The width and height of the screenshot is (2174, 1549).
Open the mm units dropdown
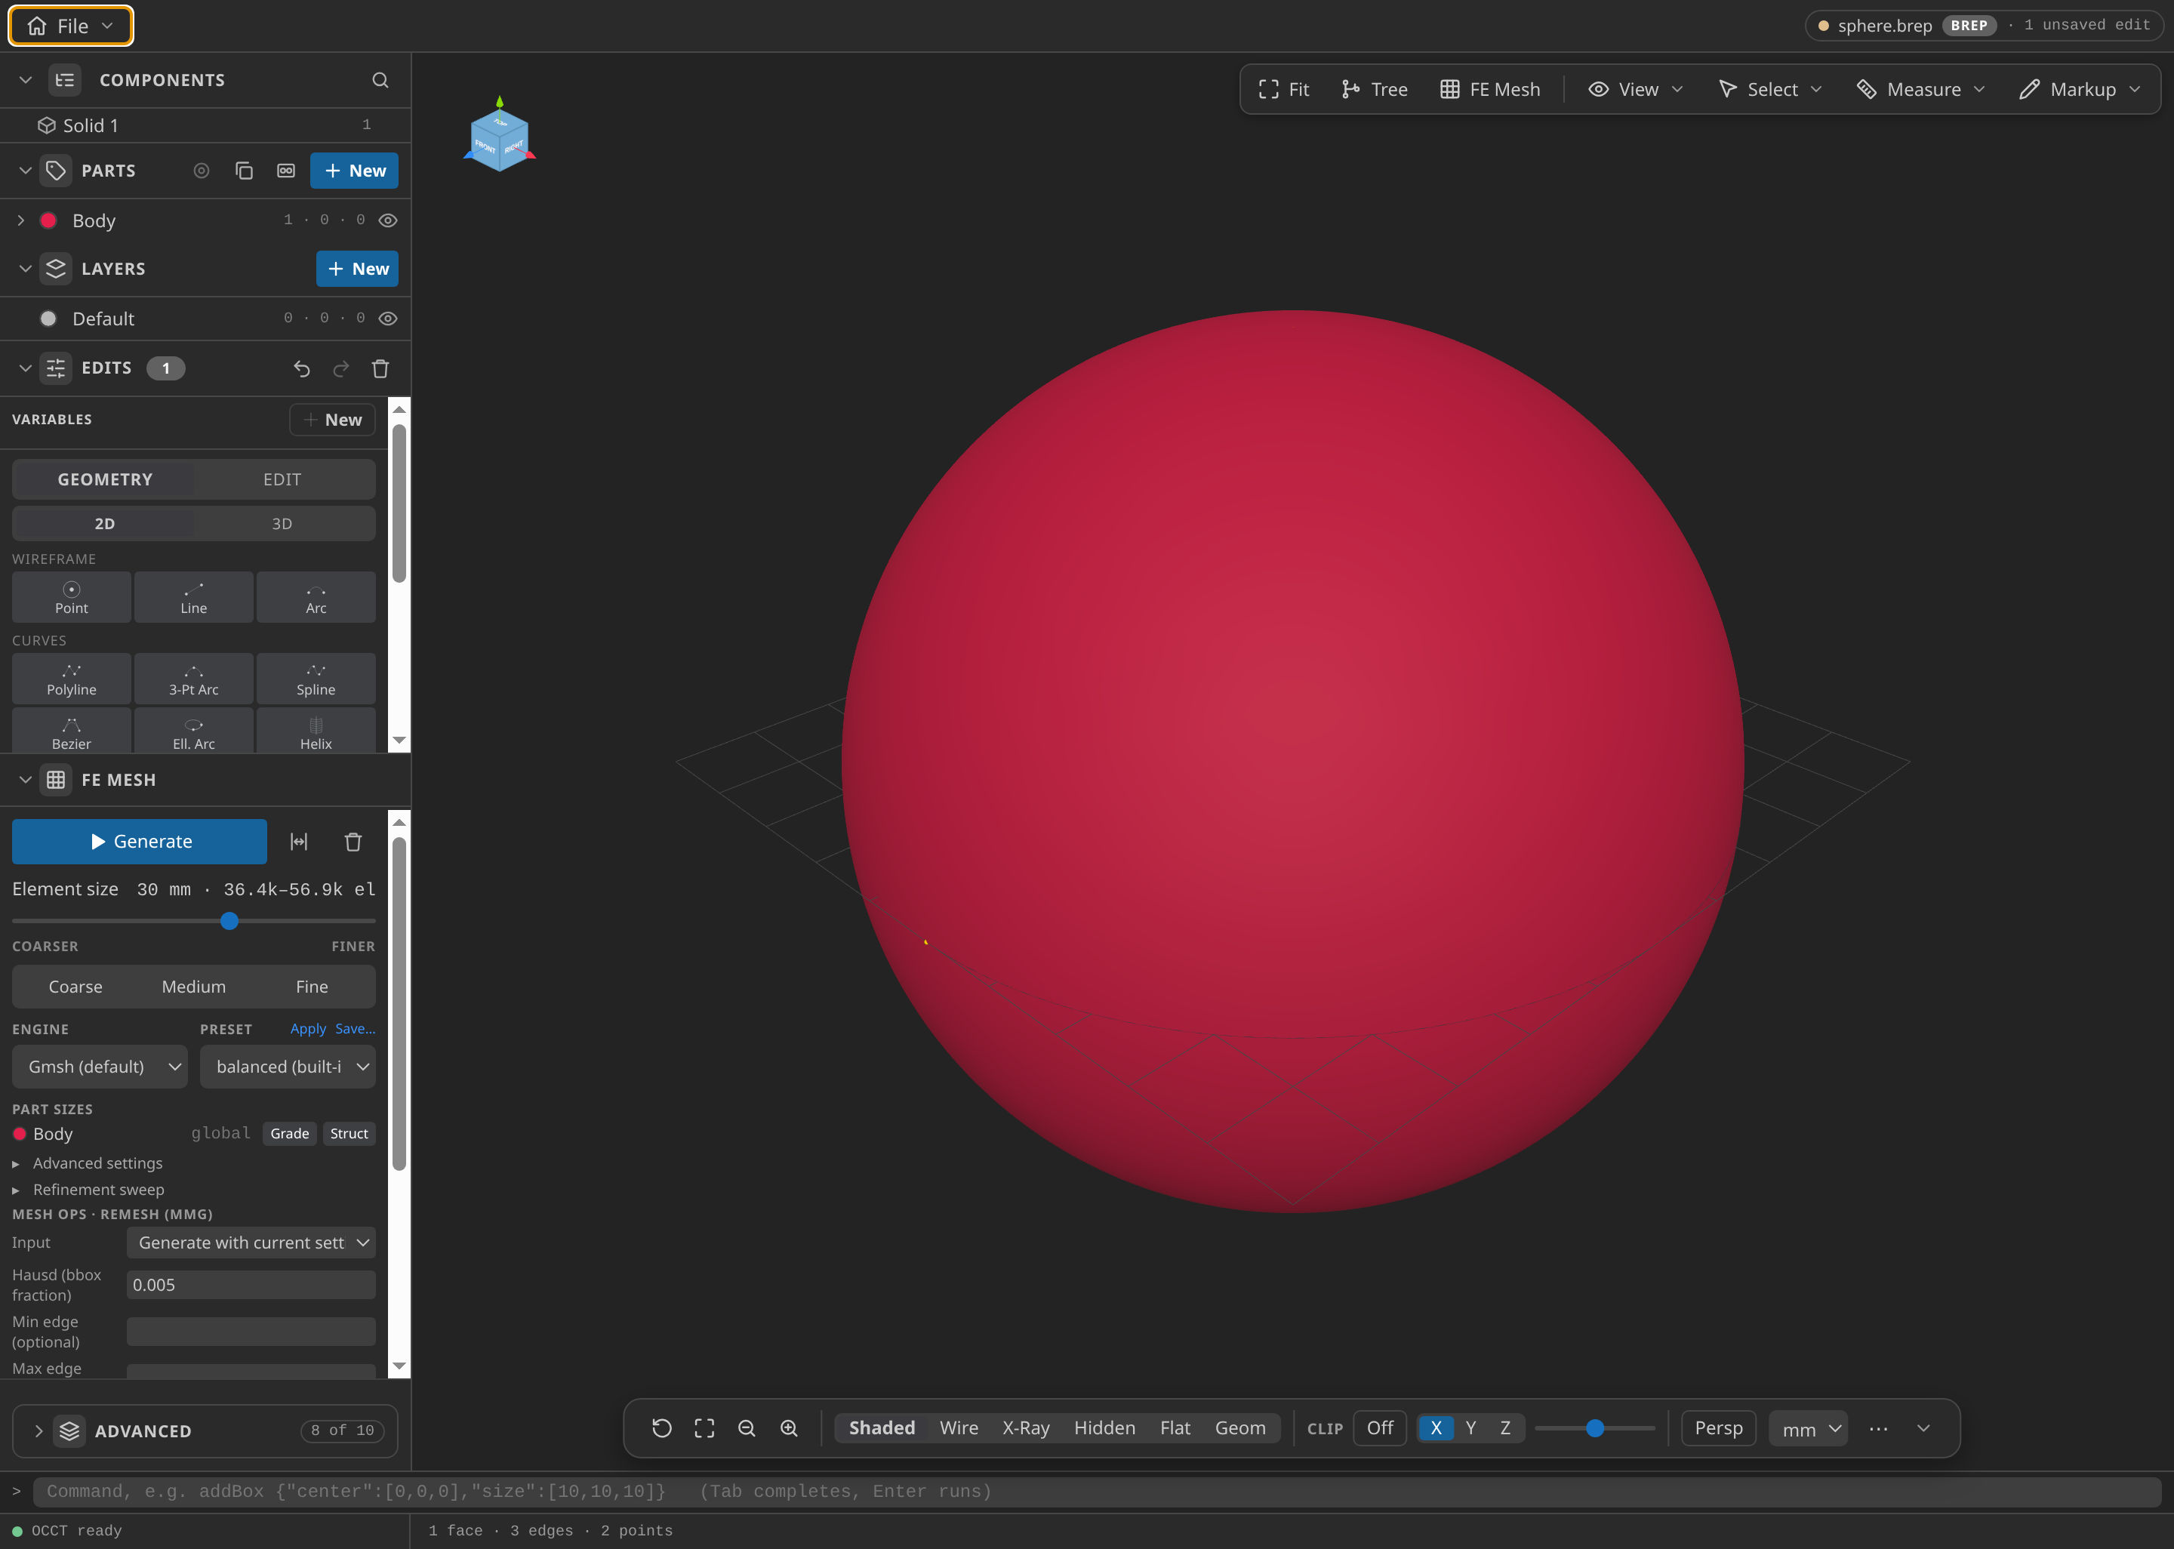click(x=1808, y=1429)
